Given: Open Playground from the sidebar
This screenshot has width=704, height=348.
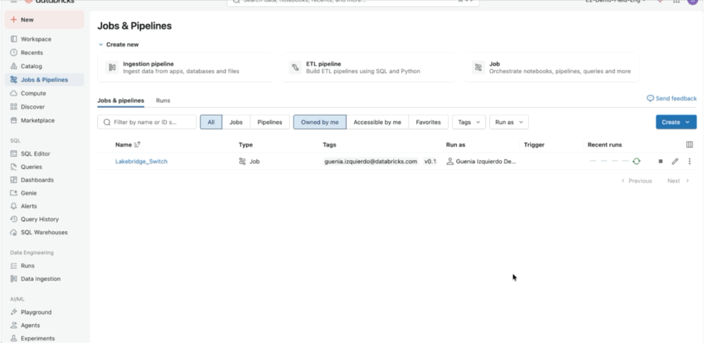Looking at the screenshot, I should click(x=44, y=312).
